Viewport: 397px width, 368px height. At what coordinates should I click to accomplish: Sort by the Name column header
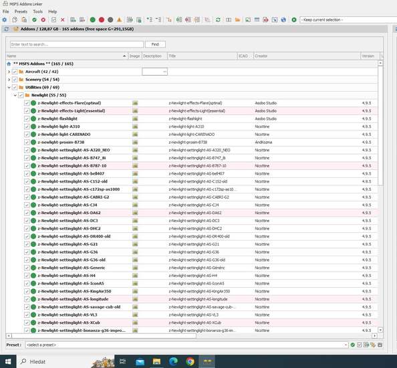pyautogui.click(x=67, y=56)
